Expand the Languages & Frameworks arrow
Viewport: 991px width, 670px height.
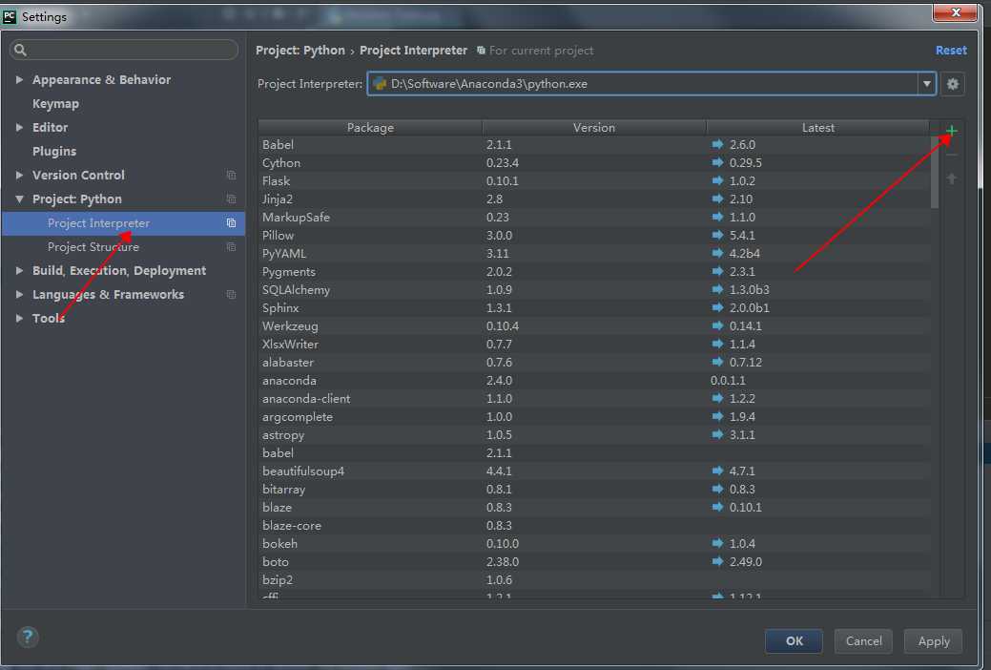[19, 295]
